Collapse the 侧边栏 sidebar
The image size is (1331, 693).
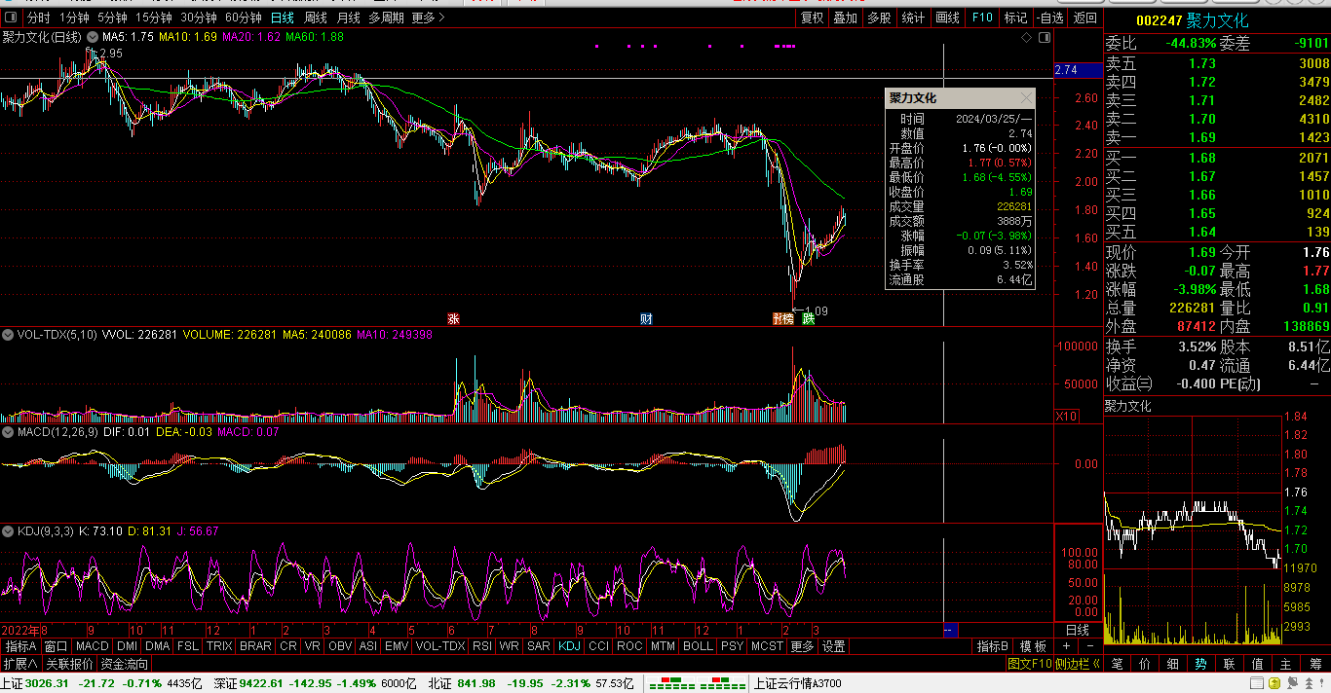pyautogui.click(x=1078, y=664)
